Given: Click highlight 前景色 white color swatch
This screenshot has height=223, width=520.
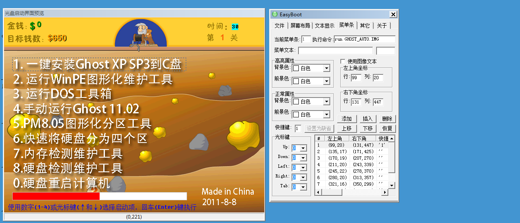Looking at the screenshot, I should tap(296, 81).
